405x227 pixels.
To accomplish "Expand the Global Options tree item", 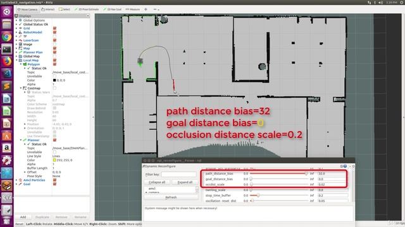I will [16, 20].
